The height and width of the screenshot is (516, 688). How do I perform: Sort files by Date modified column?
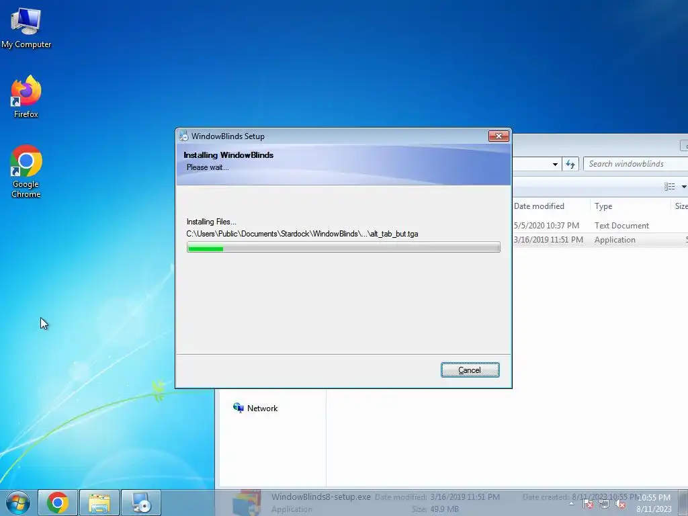pos(539,206)
